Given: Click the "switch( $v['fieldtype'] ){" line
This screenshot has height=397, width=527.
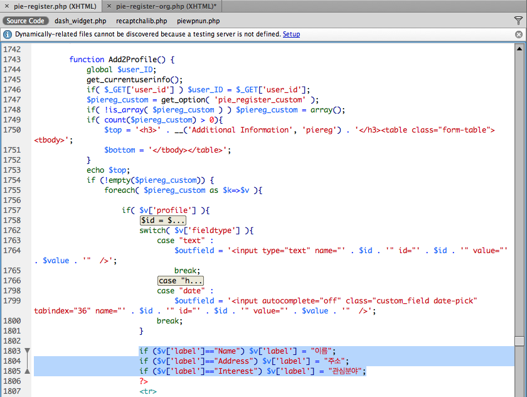Looking at the screenshot, I should pos(196,231).
